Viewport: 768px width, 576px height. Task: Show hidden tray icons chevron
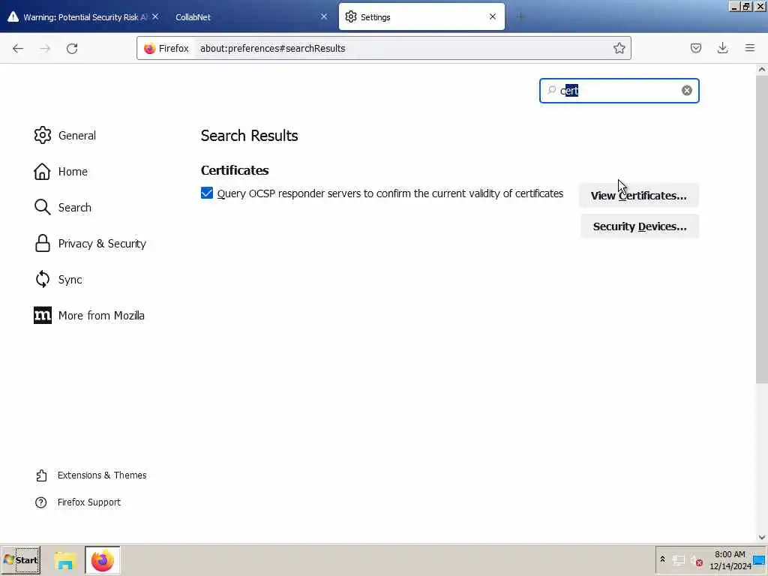pyautogui.click(x=662, y=559)
